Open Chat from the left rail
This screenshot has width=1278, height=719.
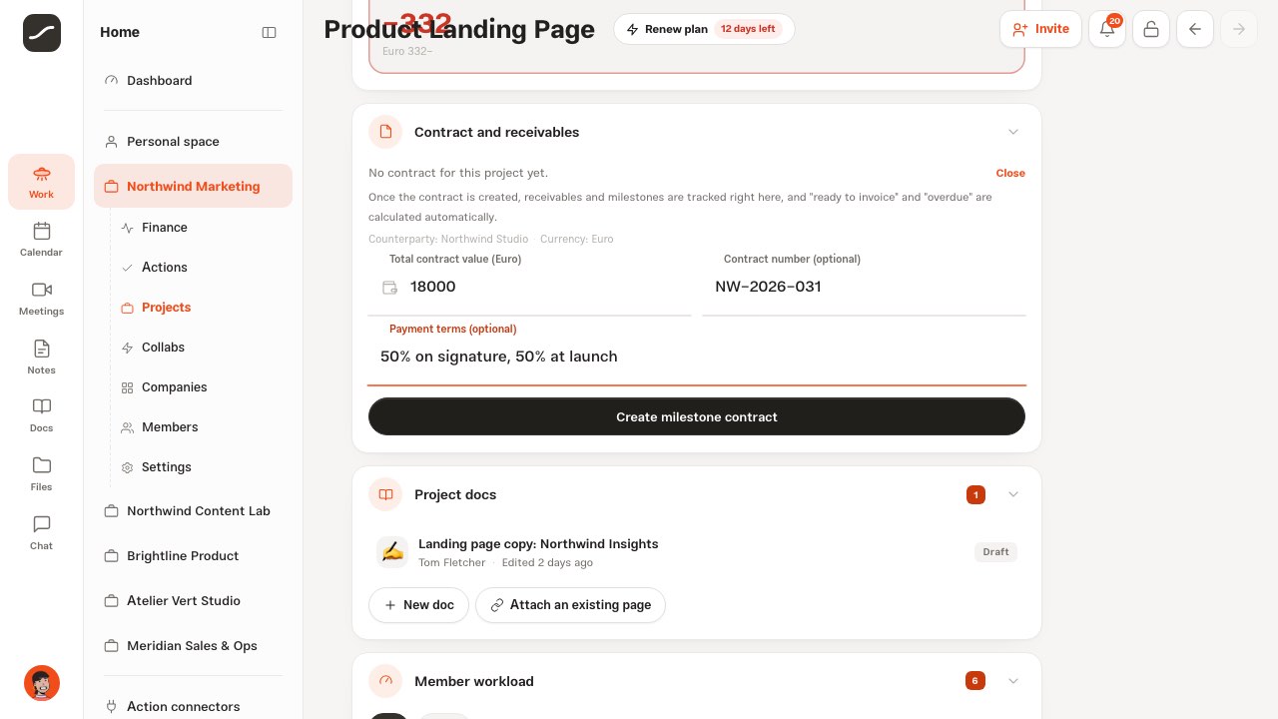tap(41, 533)
